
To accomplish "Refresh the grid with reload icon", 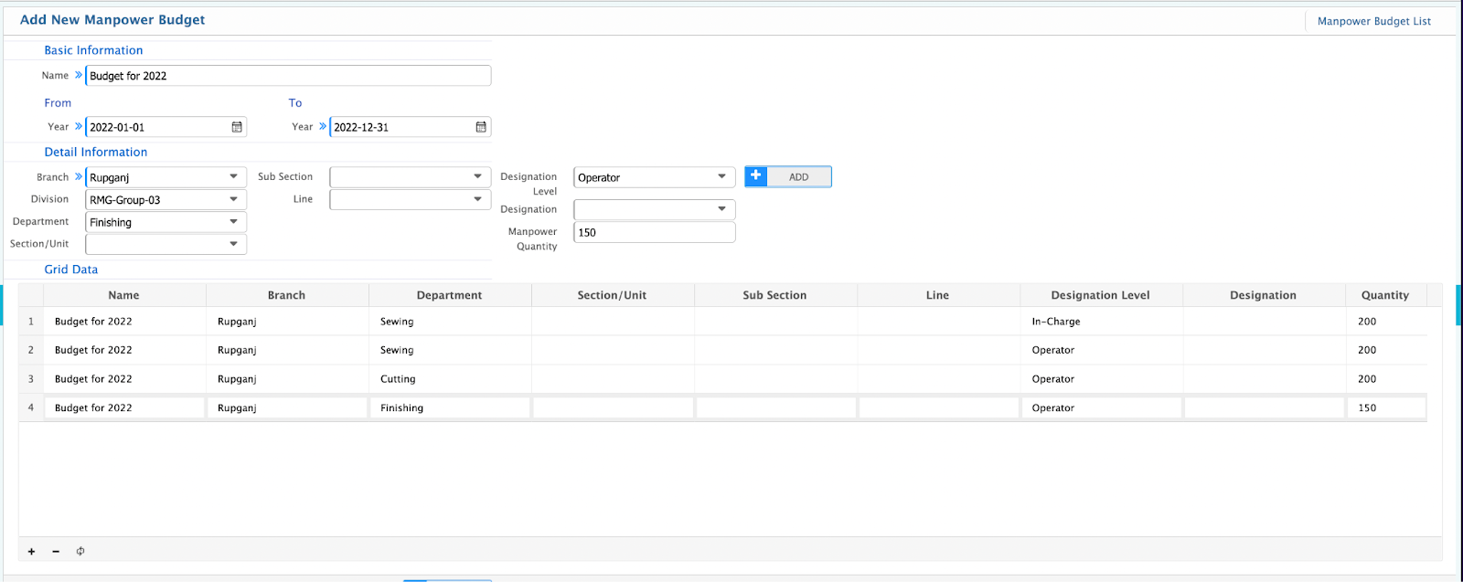I will tap(80, 551).
